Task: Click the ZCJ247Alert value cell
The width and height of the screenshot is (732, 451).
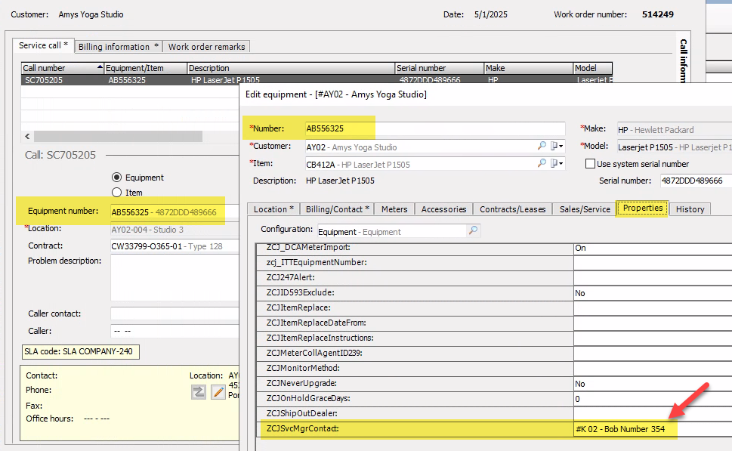Action: pos(653,278)
